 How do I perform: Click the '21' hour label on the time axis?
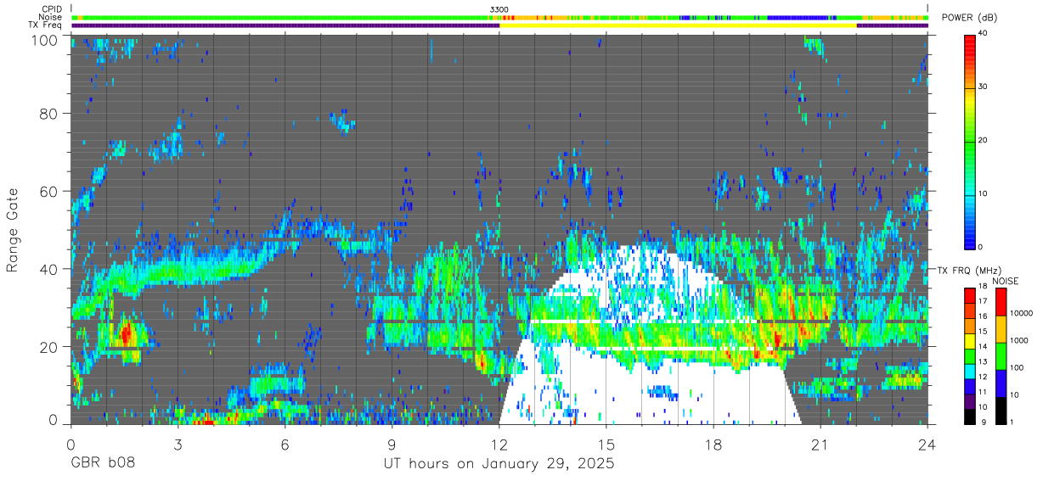820,444
